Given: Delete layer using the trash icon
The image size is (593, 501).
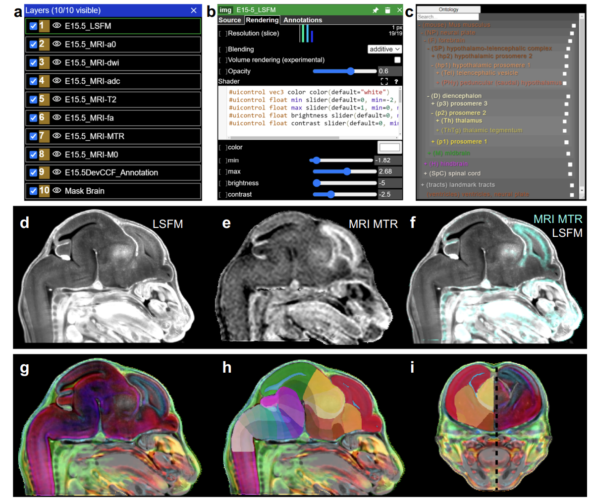Looking at the screenshot, I should (x=387, y=10).
